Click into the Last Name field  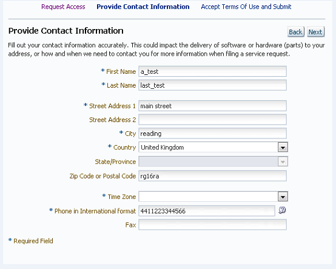212,85
